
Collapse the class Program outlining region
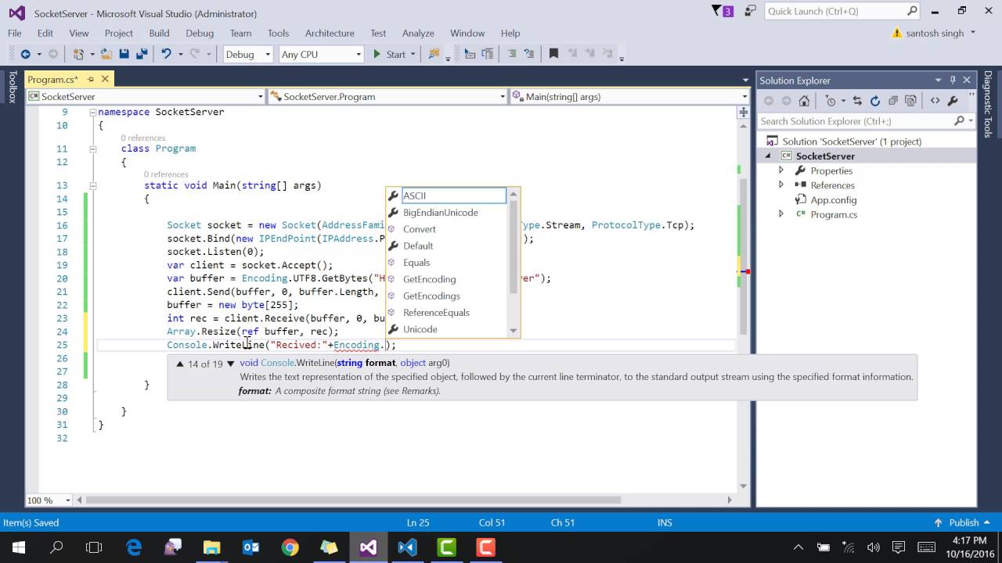[x=92, y=149]
